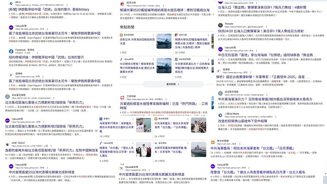The image size is (327, 184).
Task: Click 香港01 icon on 海軍建軍77周年 card
Action: click(x=101, y=119)
